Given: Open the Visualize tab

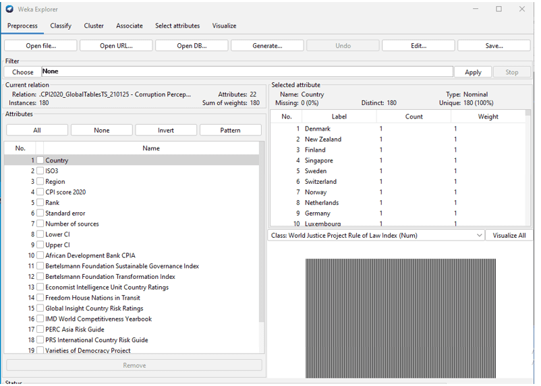Looking at the screenshot, I should point(224,26).
